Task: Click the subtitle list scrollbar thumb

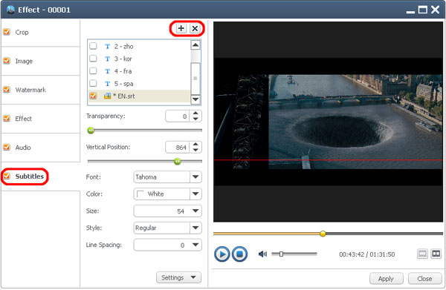Action: (x=195, y=79)
